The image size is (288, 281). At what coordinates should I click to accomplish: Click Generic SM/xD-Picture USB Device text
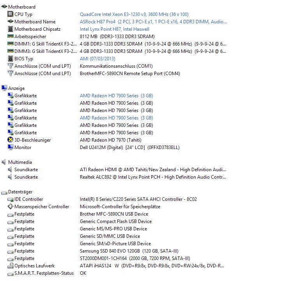point(115,244)
